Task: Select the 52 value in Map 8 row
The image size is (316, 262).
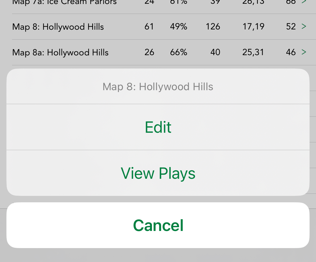Action: (291, 27)
